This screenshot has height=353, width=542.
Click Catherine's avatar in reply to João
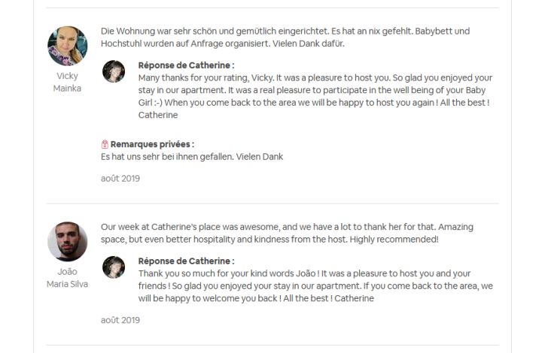click(114, 267)
